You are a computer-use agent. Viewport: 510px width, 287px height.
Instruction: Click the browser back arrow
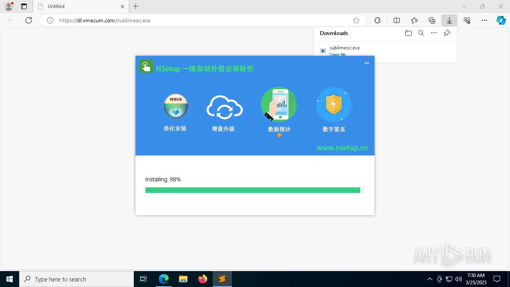[x=11, y=20]
